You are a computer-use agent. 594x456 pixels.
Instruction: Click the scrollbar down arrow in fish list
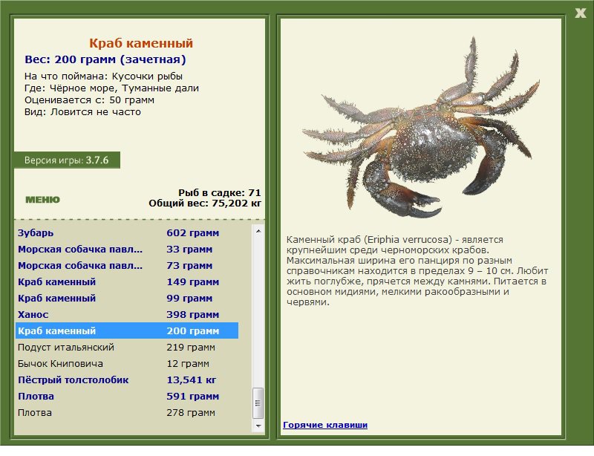point(258,426)
